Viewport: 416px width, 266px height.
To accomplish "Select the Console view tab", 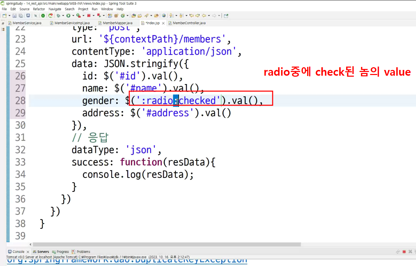I will (18, 252).
